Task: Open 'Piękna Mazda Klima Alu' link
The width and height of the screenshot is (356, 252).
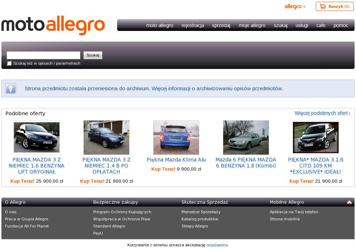Action: (x=176, y=160)
